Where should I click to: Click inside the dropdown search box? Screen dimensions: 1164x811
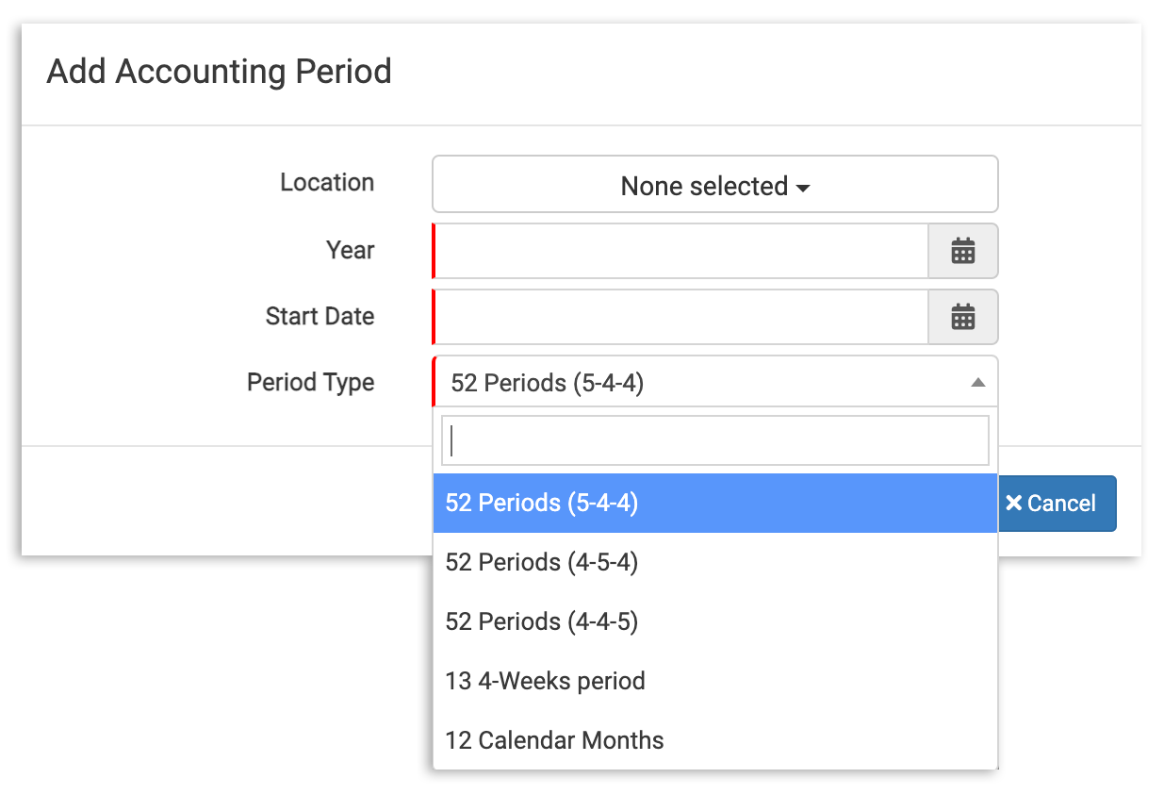point(713,439)
